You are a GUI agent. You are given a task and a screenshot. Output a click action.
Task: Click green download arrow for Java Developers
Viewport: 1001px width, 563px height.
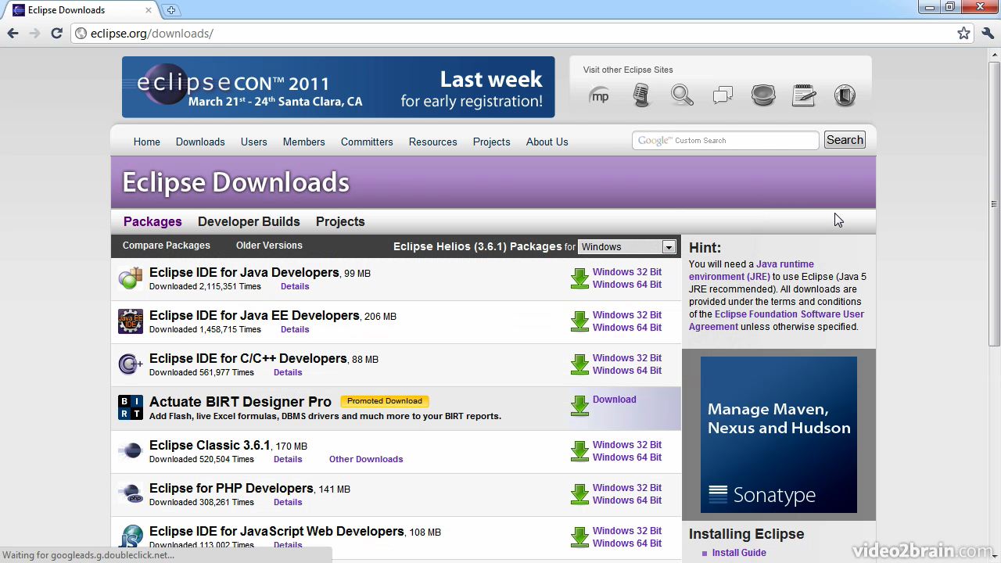[579, 278]
